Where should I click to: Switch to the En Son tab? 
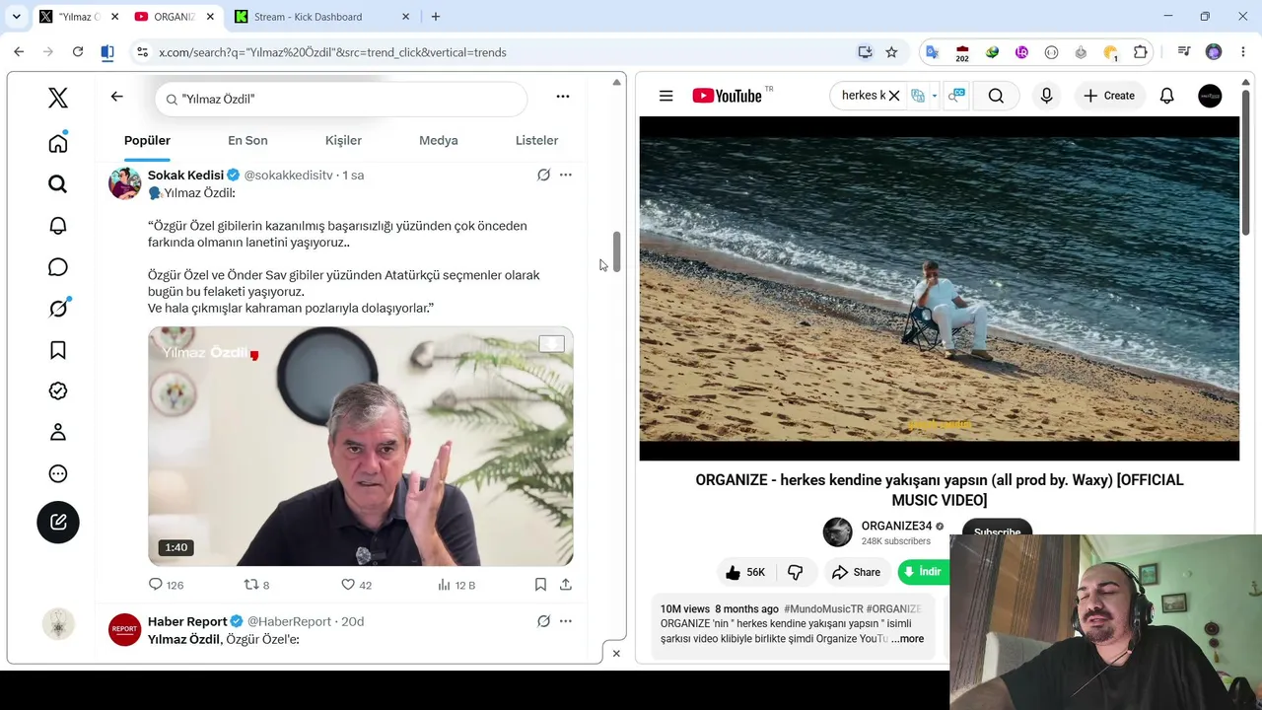tap(247, 140)
